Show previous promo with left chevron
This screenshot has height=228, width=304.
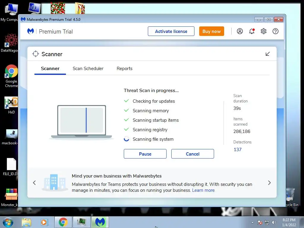click(34, 183)
